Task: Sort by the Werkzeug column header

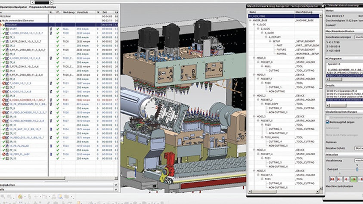Action: coord(69,12)
